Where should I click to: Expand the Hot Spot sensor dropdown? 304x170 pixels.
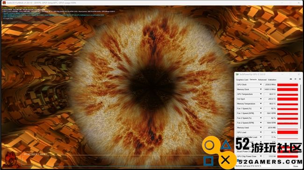coord(261,99)
